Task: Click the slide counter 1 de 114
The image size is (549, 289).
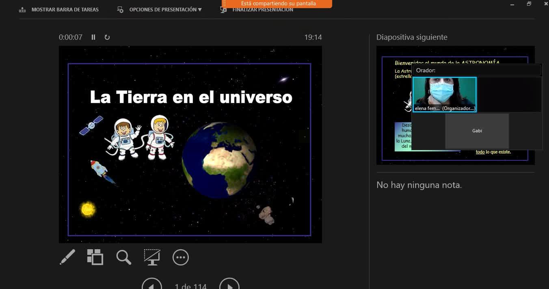Action: pos(190,286)
